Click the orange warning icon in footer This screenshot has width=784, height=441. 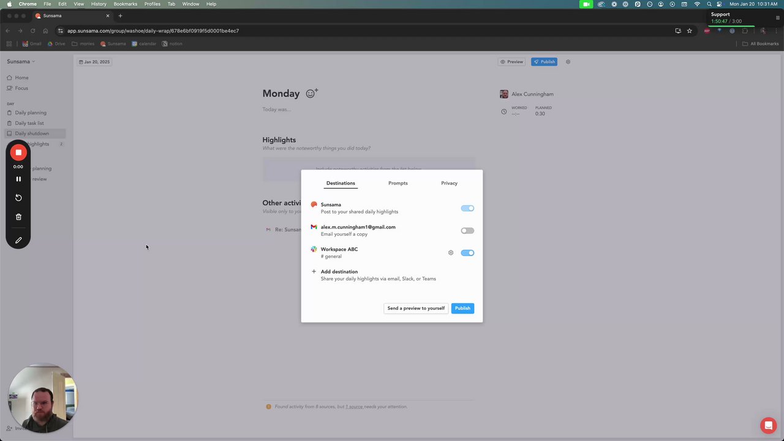click(x=268, y=407)
